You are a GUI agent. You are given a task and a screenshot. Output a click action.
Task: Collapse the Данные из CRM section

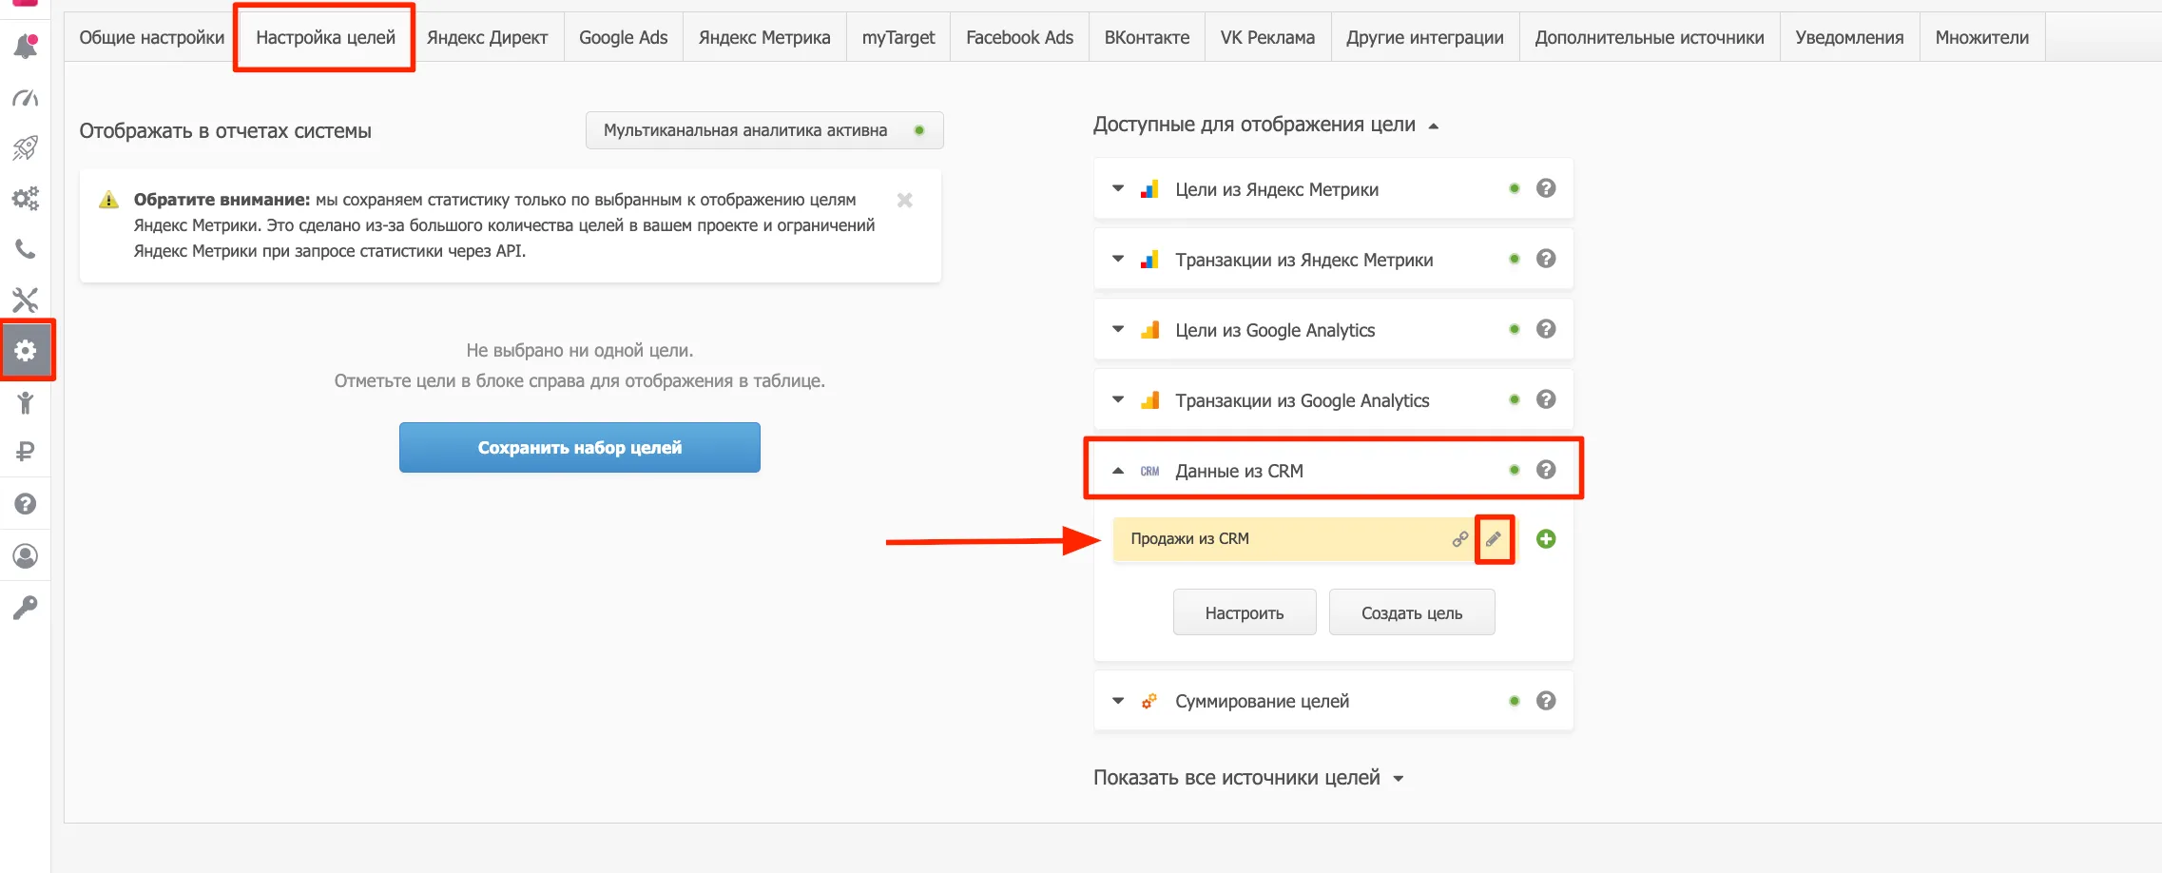point(1118,471)
